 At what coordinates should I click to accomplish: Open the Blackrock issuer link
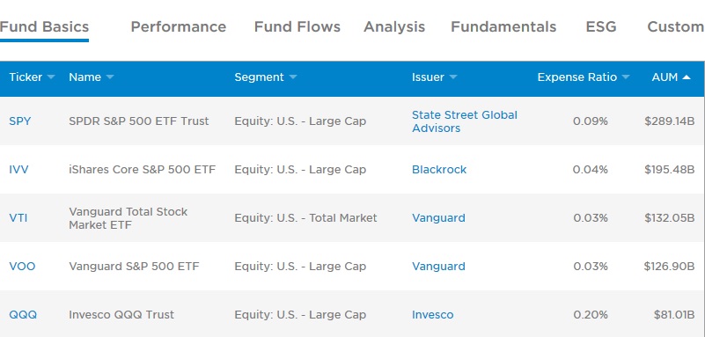point(439,170)
